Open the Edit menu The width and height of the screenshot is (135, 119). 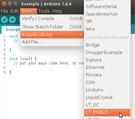pyautogui.click(x=15, y=11)
